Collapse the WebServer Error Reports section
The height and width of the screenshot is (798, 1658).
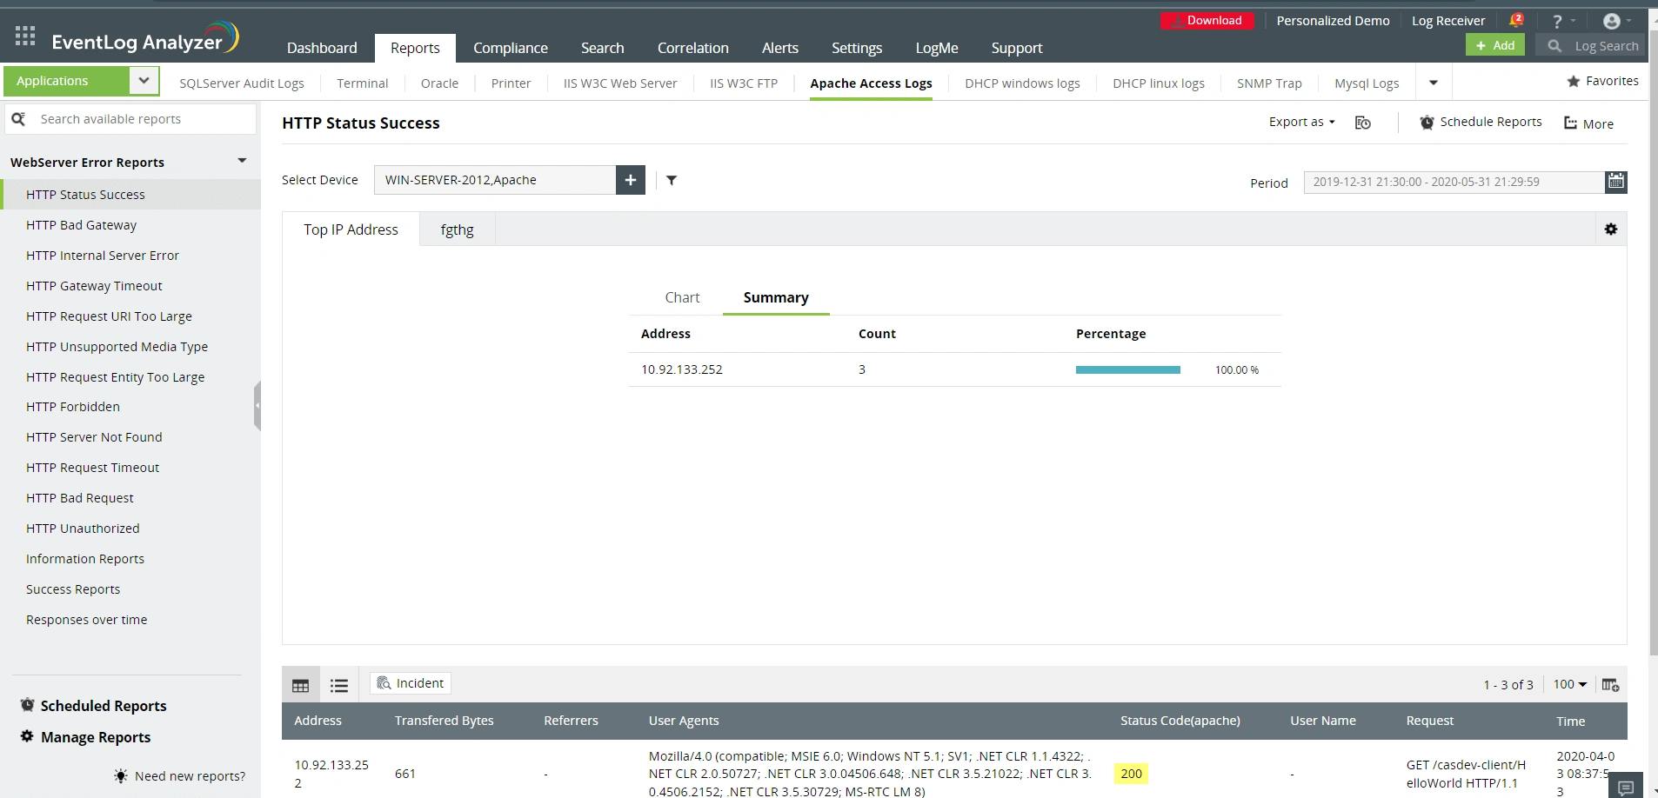242,161
